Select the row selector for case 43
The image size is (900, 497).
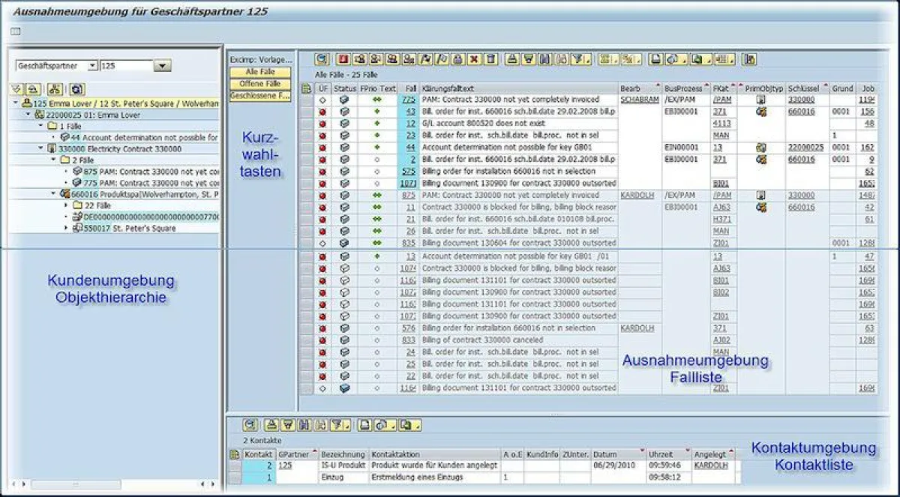(x=306, y=112)
